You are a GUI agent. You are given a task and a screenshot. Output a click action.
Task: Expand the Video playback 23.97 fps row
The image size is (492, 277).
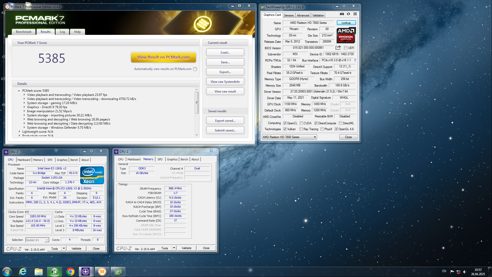pyautogui.click(x=24, y=95)
